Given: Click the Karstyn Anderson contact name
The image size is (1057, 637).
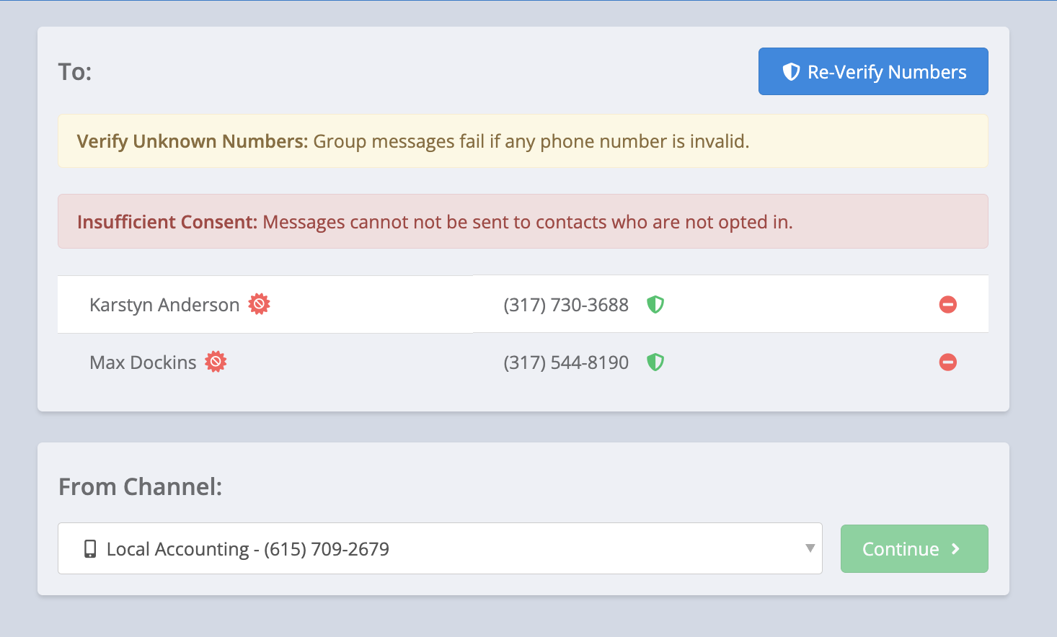Looking at the screenshot, I should (x=164, y=305).
